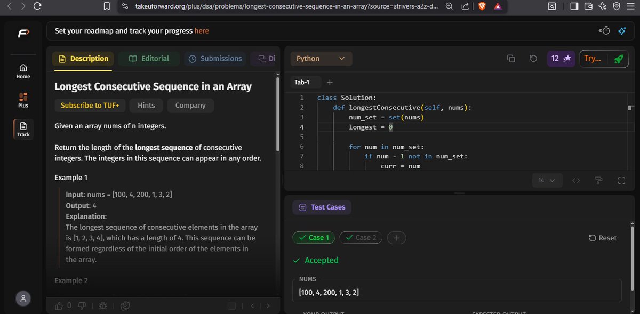
Task: Format code with paint roller icon
Action: coord(598,181)
